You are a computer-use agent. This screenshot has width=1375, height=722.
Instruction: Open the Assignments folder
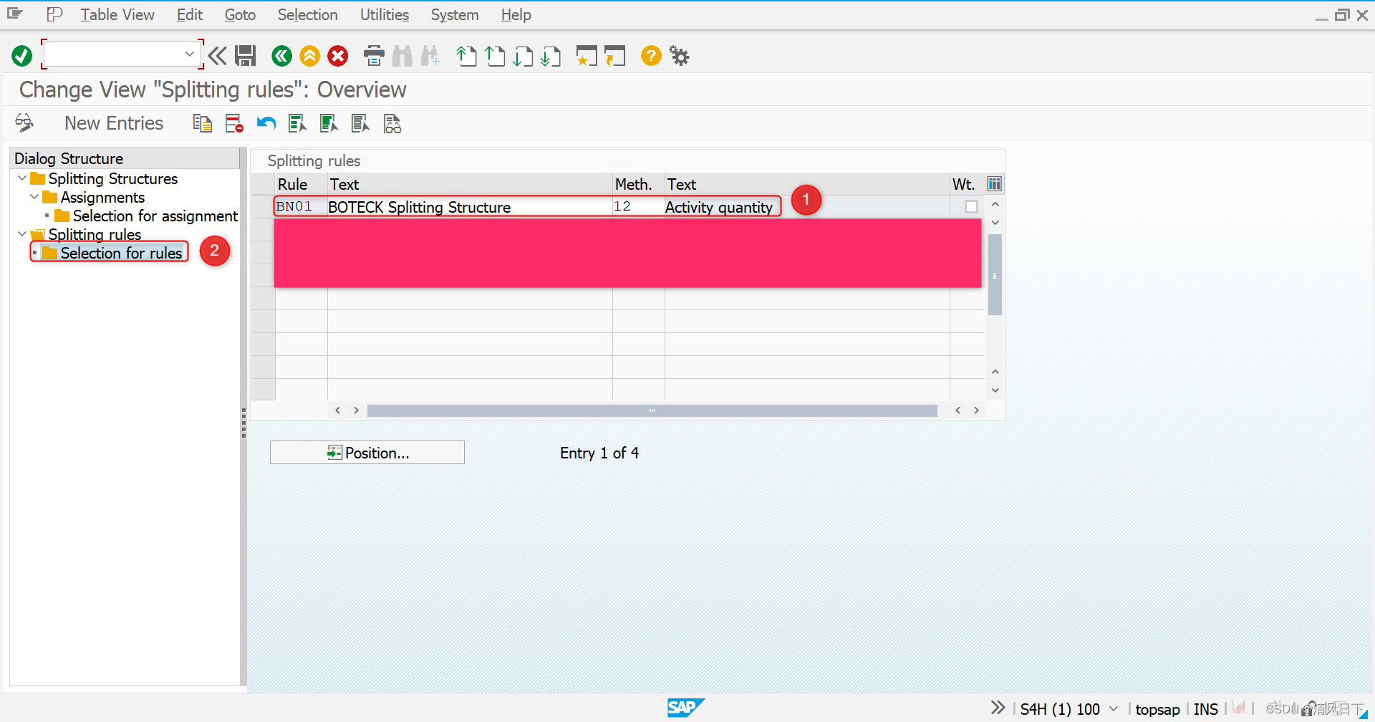click(x=50, y=197)
